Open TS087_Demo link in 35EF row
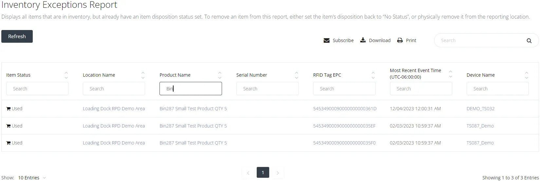The height and width of the screenshot is (181, 540). click(480, 126)
